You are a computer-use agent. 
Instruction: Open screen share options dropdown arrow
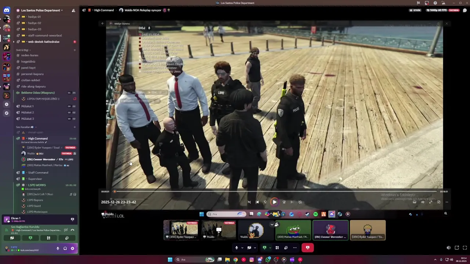[270, 247]
